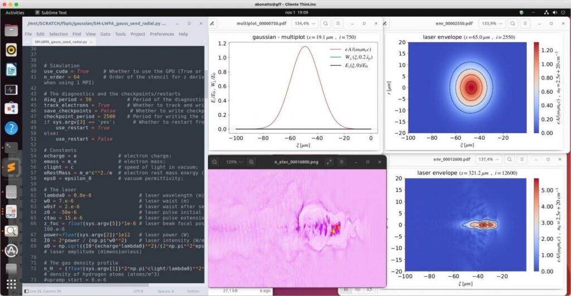Toggle fullscreen in n_elec_00016800.png viewer

coord(329,162)
